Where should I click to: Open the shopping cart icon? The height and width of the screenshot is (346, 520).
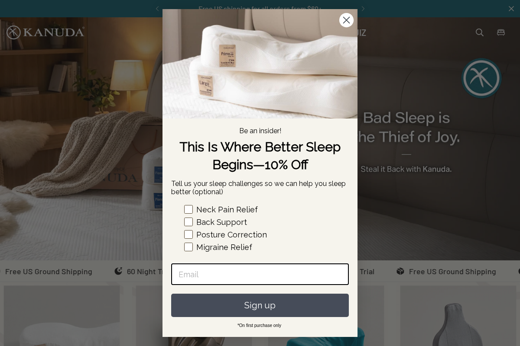(x=501, y=32)
